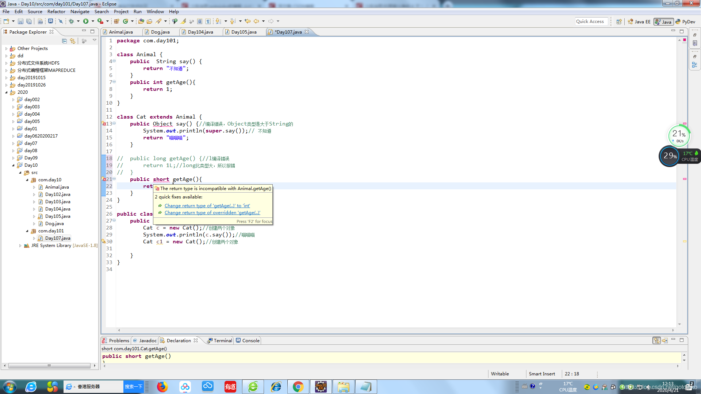Image resolution: width=701 pixels, height=394 pixels.
Task: Click the error marker on line 13
Action: click(104, 124)
